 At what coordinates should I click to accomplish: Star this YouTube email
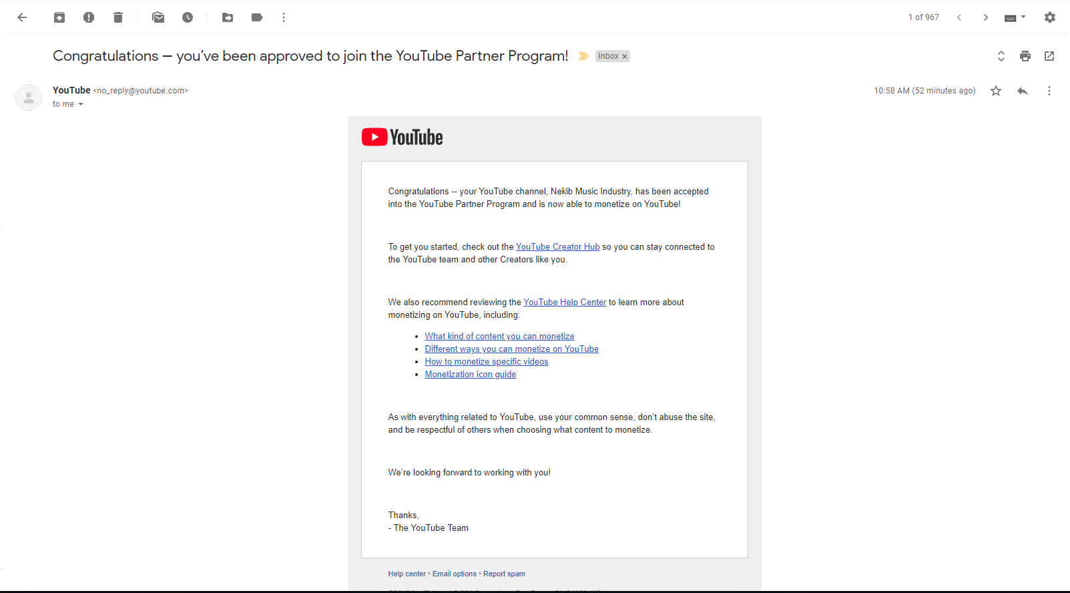pos(996,91)
